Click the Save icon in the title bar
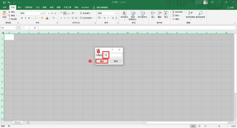The height and width of the screenshot is (128, 237). [4, 2]
